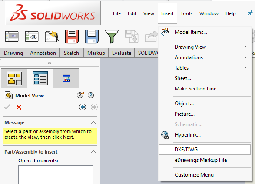Select Hyperlink... menu entry

tap(205, 135)
